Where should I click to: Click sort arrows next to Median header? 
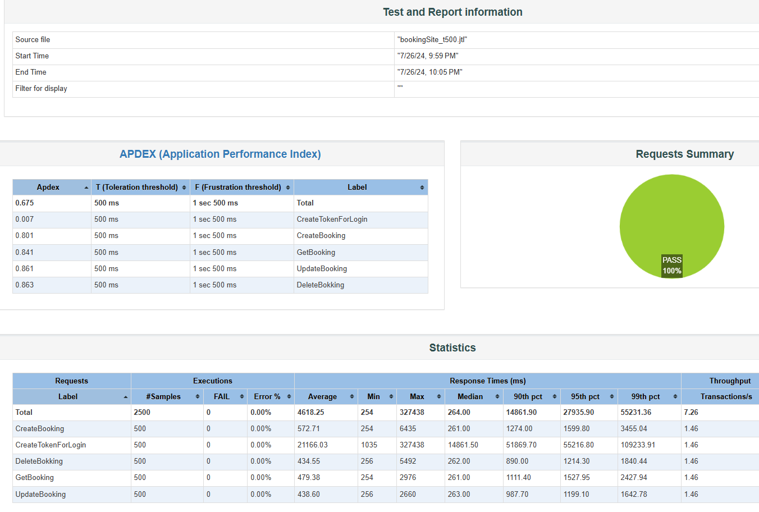[497, 397]
